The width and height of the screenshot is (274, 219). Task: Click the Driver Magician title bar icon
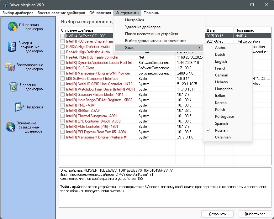[5, 5]
